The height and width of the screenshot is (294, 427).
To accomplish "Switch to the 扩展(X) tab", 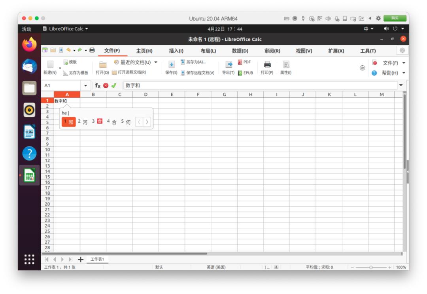I will click(x=336, y=51).
